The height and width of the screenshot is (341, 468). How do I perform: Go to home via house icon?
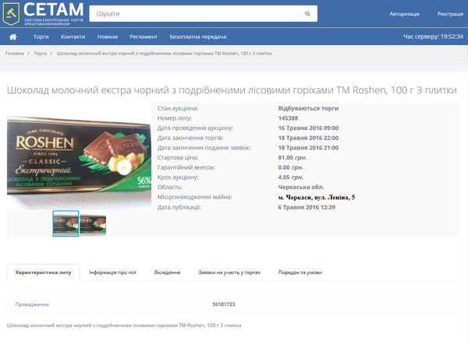pos(12,37)
